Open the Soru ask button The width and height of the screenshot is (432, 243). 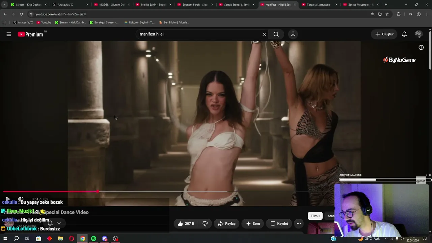click(253, 223)
